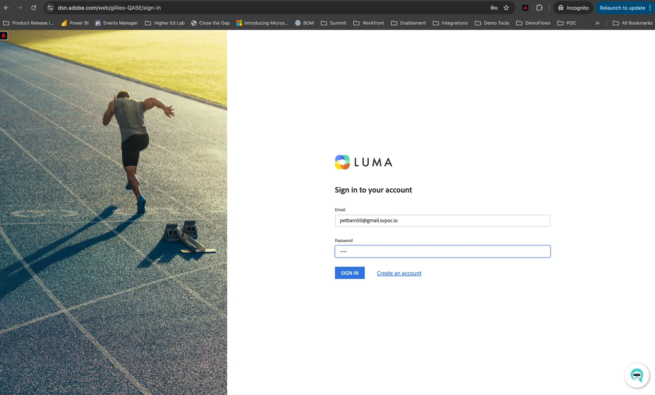The width and height of the screenshot is (655, 395).
Task: Click the browser forward arrow
Action: tap(20, 8)
